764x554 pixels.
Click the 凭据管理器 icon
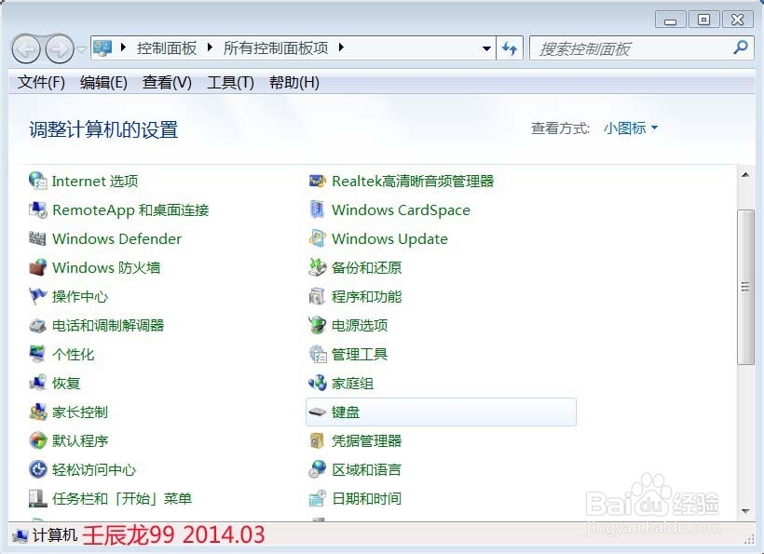tap(317, 440)
